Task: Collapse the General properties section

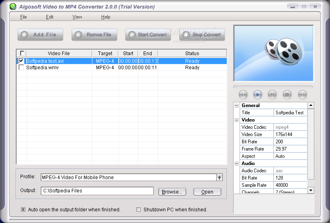Action: (x=236, y=105)
